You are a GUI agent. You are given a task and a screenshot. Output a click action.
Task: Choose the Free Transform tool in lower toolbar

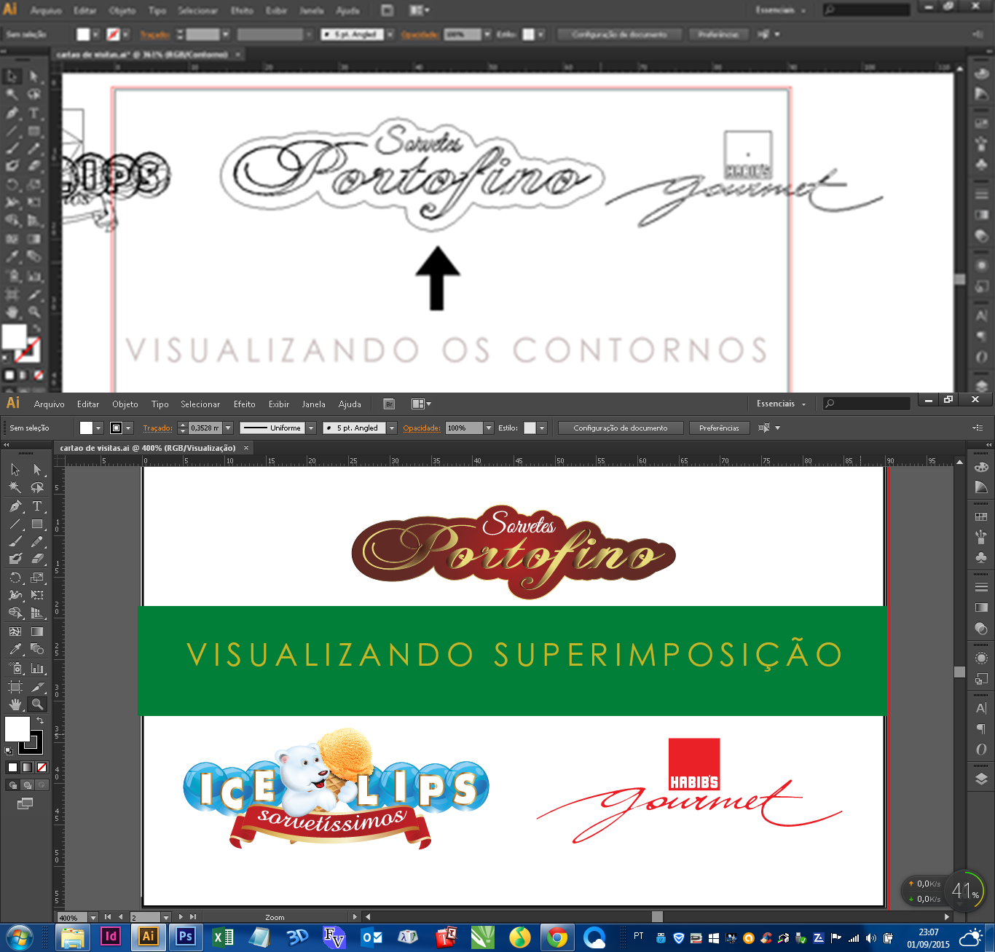[37, 595]
